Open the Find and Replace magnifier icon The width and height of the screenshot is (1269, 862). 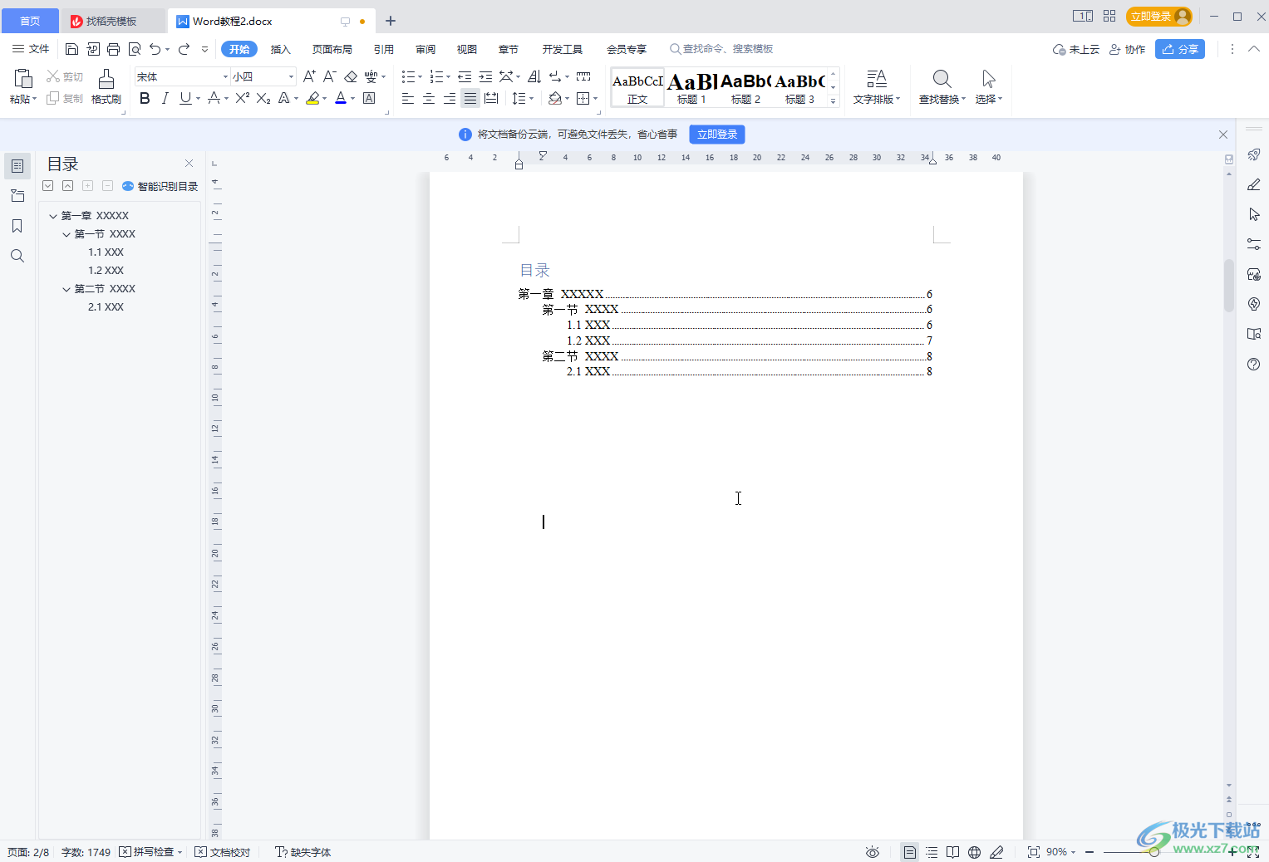click(x=942, y=79)
